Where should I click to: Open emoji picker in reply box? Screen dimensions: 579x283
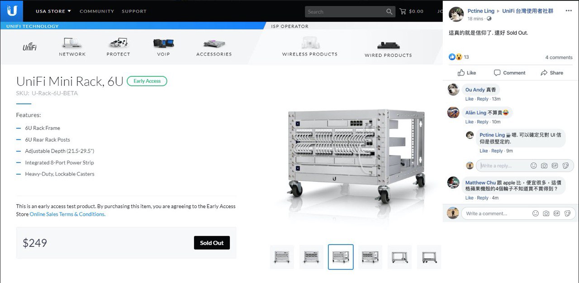[534, 166]
